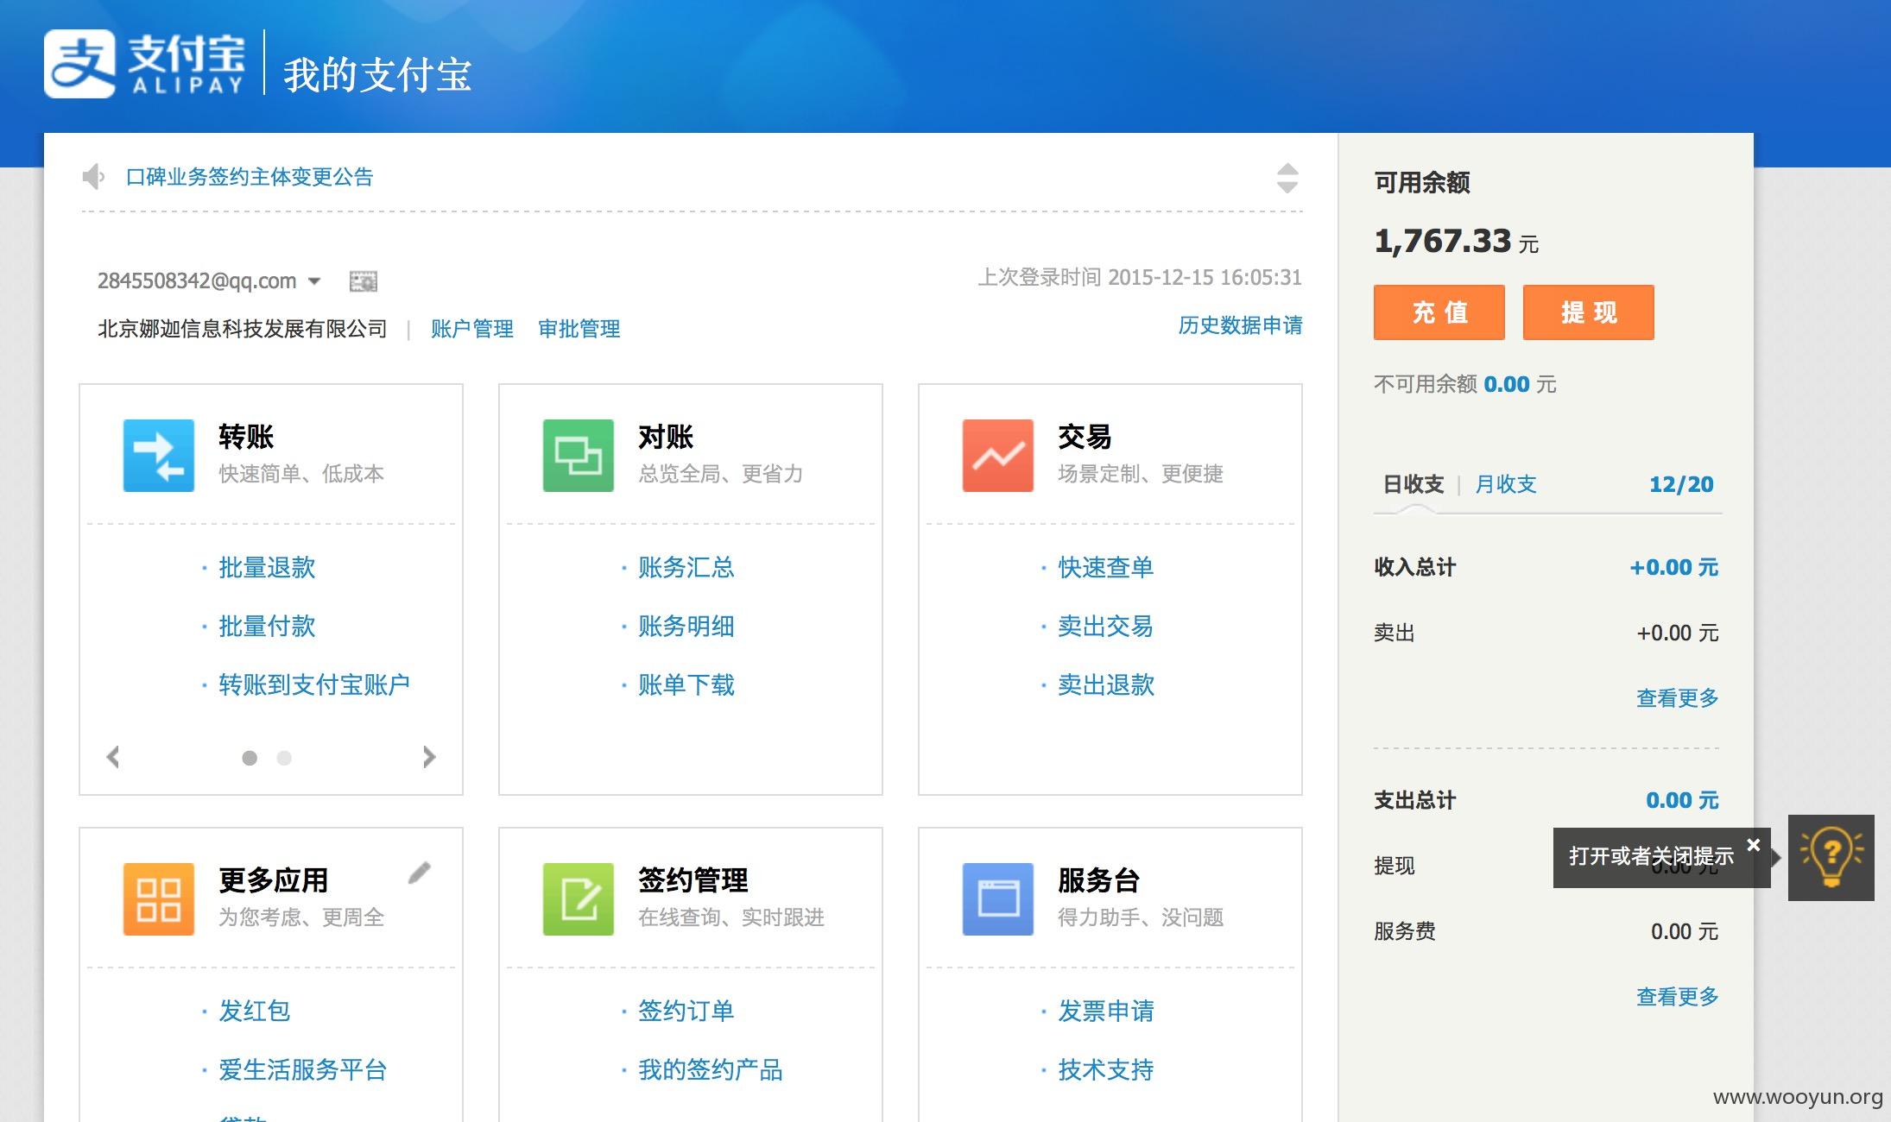Open the 口碑业务签约主体变更公告 announcement
This screenshot has width=1891, height=1122.
(250, 177)
